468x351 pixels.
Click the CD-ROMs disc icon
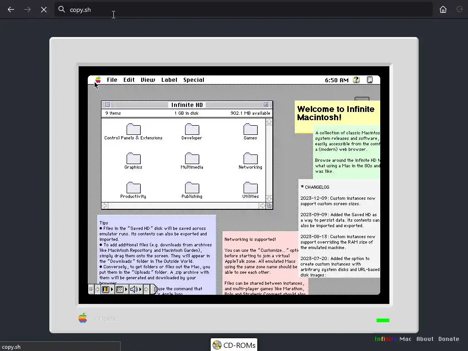point(217,346)
